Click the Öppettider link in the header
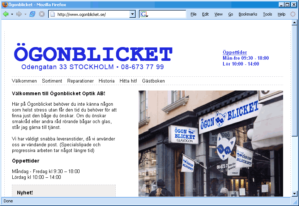Viewport: 299px width, 206px height. tap(235, 52)
